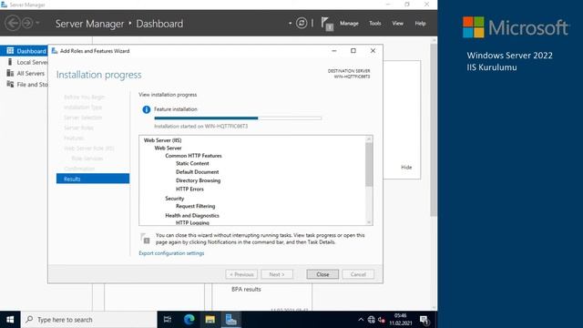This screenshot has height=328, width=583.
Task: Click Hide in the dashboard welcome tile
Action: [x=406, y=168]
